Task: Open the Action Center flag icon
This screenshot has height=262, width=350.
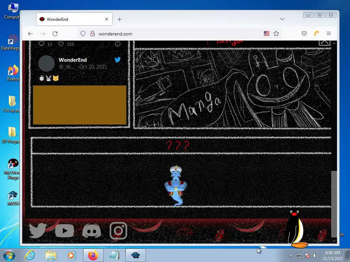Action: pyautogui.click(x=307, y=256)
